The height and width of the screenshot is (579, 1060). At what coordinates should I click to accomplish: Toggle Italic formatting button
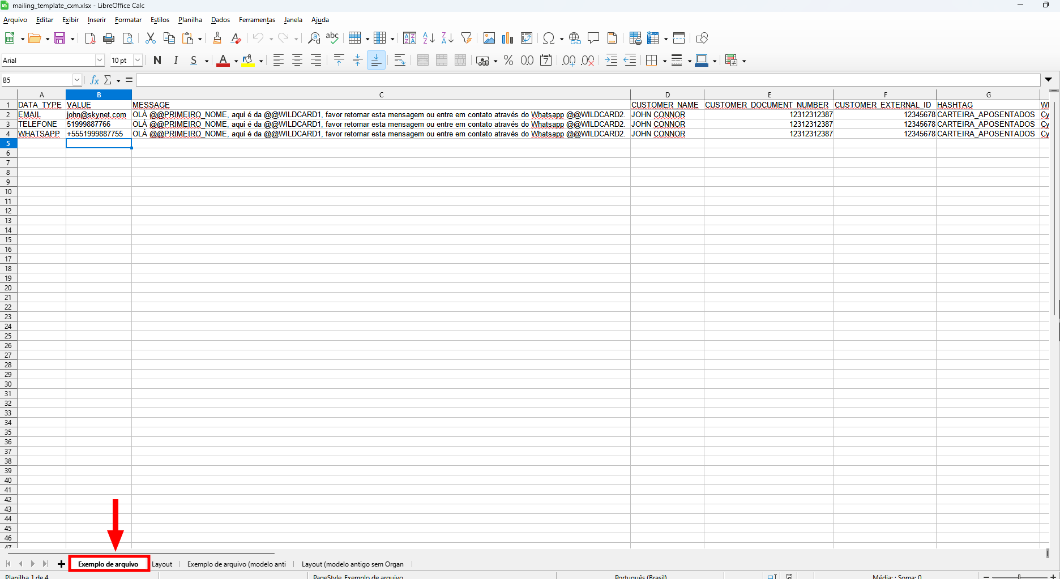point(176,60)
